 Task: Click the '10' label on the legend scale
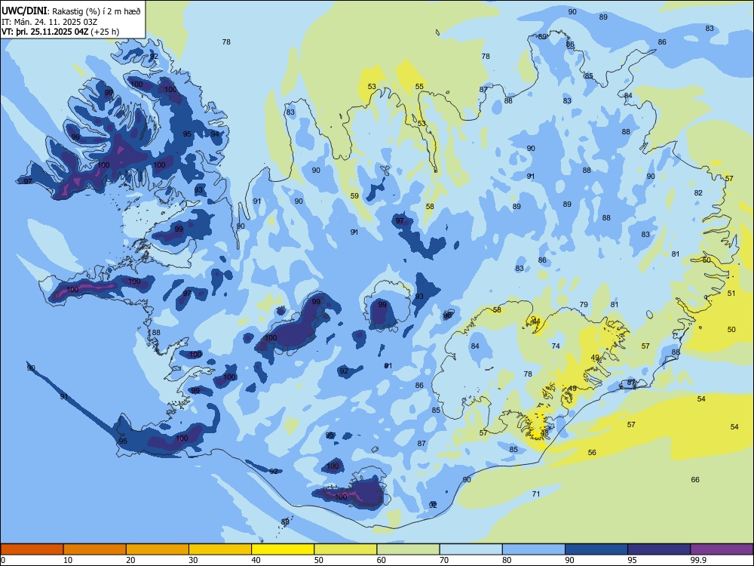[68, 560]
